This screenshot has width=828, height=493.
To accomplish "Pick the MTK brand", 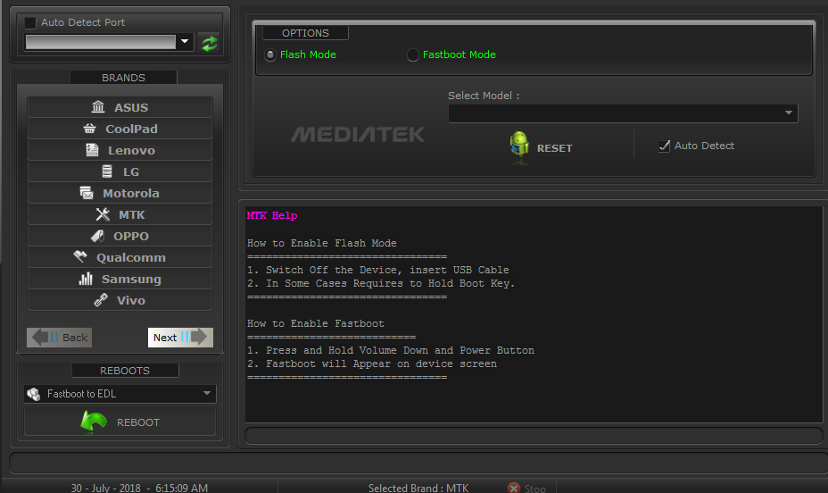I will pos(120,214).
